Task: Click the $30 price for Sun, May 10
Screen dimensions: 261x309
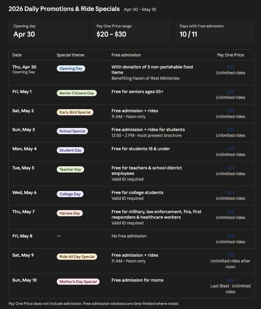Action: (x=231, y=280)
